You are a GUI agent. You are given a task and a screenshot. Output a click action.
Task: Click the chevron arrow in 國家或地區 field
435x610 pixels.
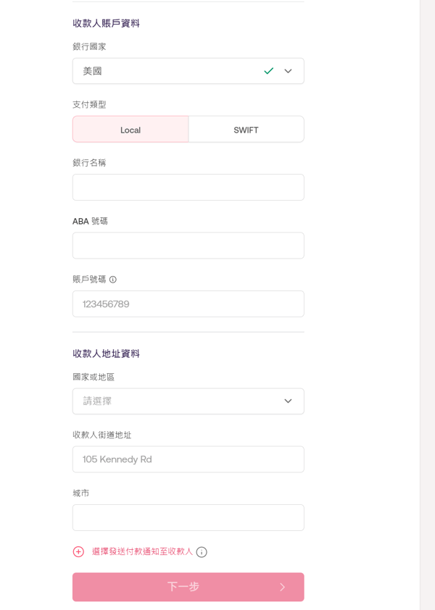click(288, 401)
